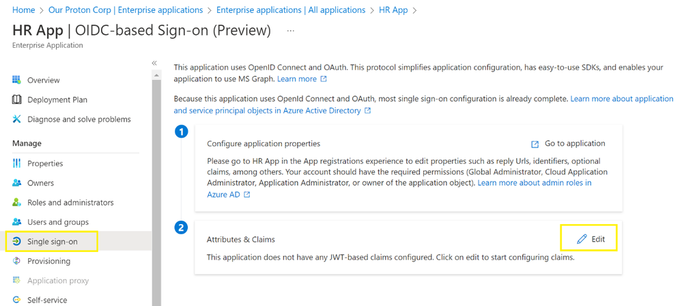The width and height of the screenshot is (682, 306).
Task: Click the Provisioning sync icon
Action: pos(16,261)
